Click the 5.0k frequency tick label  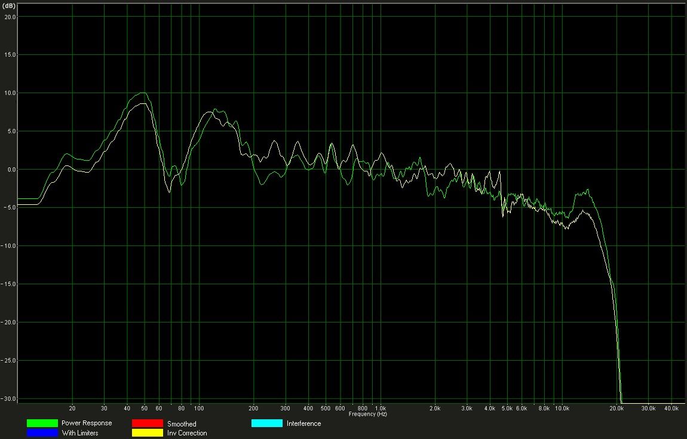pos(507,409)
